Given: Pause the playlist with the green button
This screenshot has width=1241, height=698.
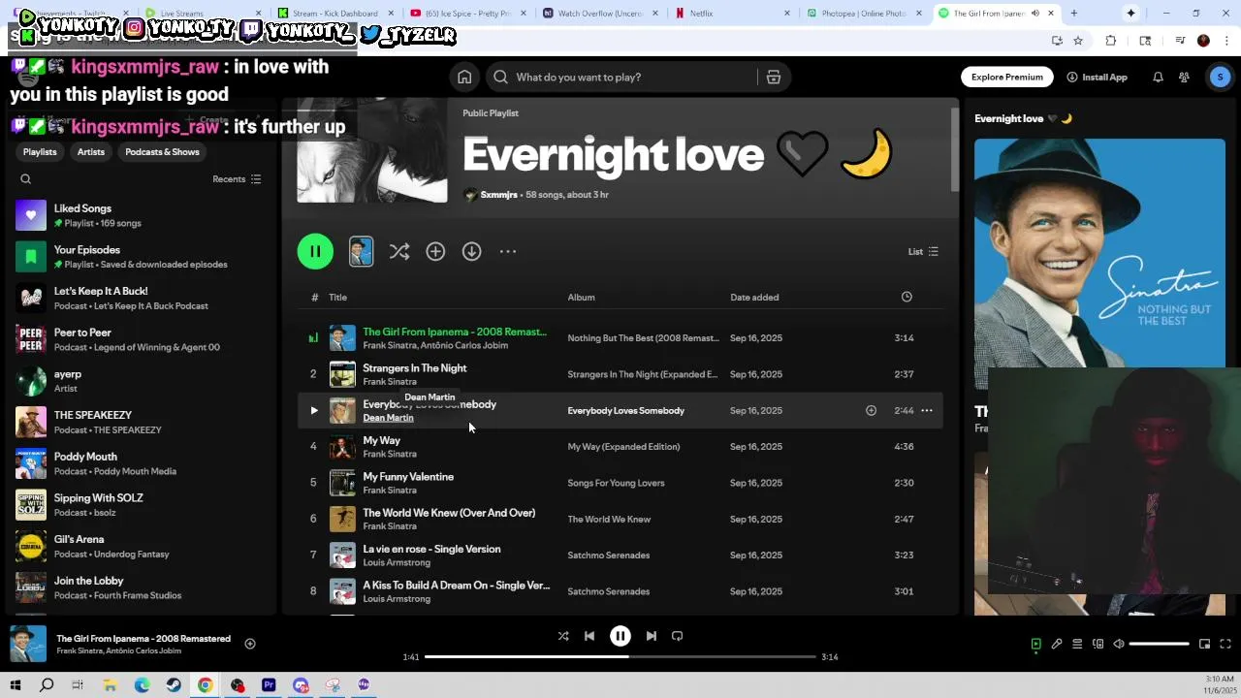Looking at the screenshot, I should [x=315, y=252].
